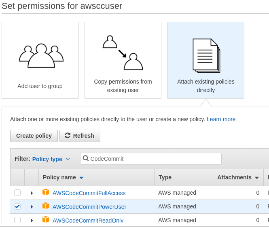Click AWS managed in the FullAccess row
Viewport: 269px width, 227px height.
pos(177,193)
